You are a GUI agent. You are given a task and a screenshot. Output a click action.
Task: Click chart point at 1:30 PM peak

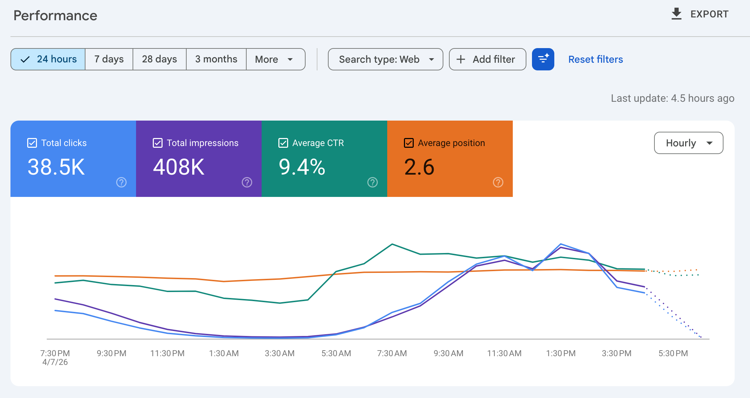click(x=561, y=244)
